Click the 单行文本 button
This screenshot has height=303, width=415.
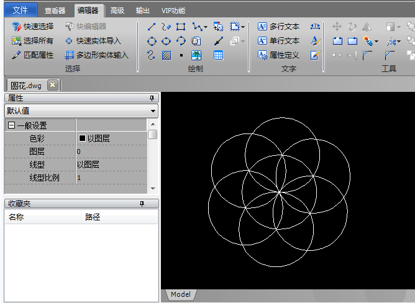click(279, 41)
